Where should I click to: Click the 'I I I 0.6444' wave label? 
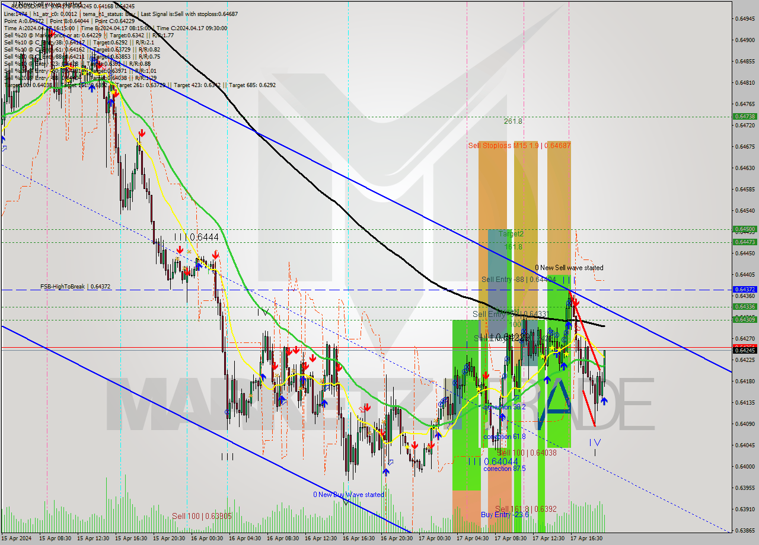coord(196,237)
